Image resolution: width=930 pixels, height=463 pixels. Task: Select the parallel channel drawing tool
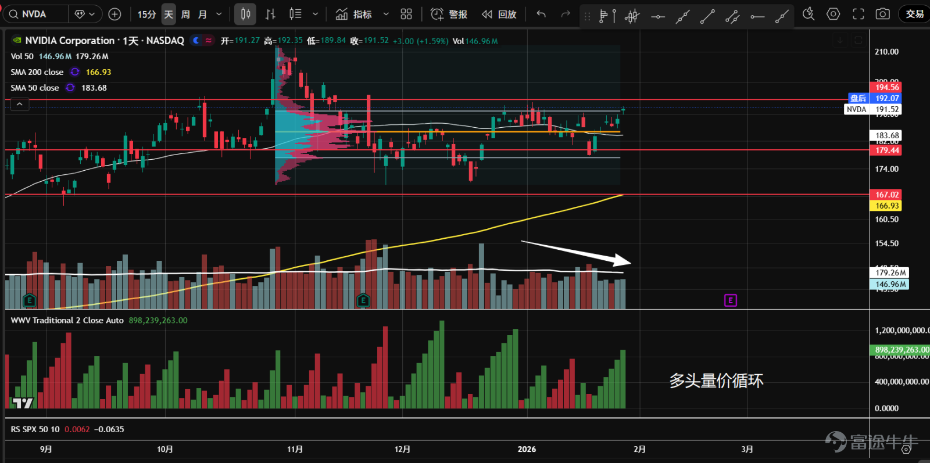click(732, 16)
